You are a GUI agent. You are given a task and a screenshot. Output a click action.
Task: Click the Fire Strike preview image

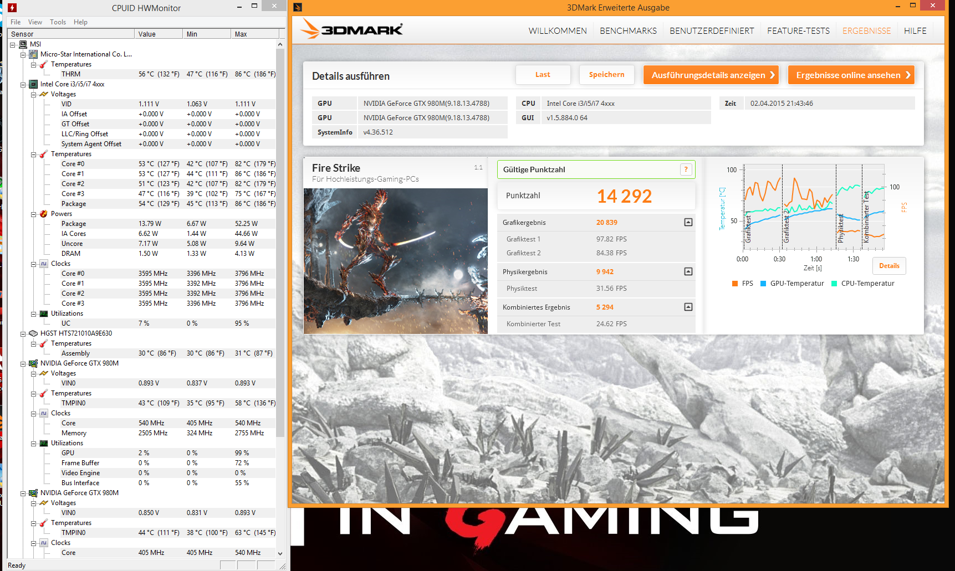click(x=395, y=261)
